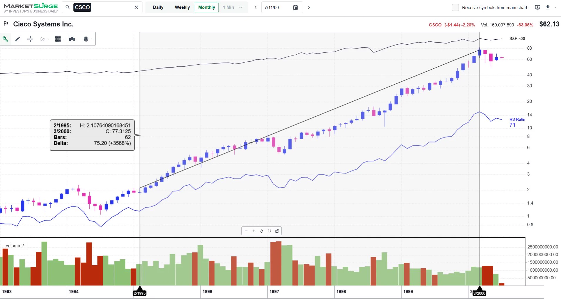Clear the CSCO symbol with the X
Image resolution: width=561 pixels, height=299 pixels.
(136, 7)
